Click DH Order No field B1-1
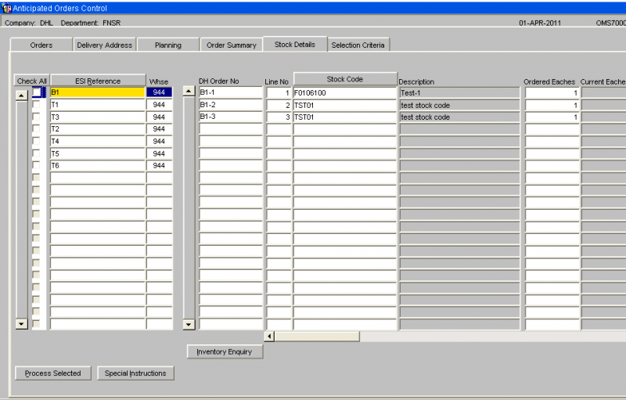This screenshot has width=626, height=400. point(231,92)
